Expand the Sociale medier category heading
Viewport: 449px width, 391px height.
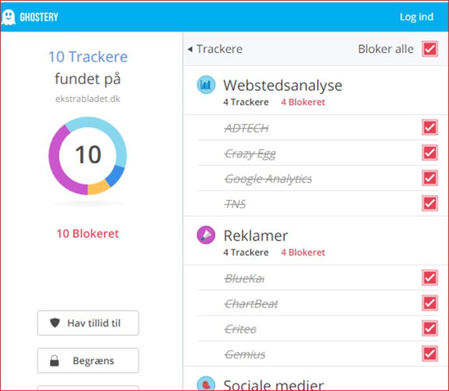pyautogui.click(x=273, y=384)
